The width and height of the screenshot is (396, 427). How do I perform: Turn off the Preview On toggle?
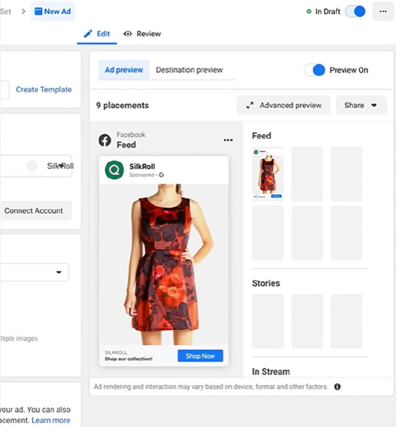[314, 70]
